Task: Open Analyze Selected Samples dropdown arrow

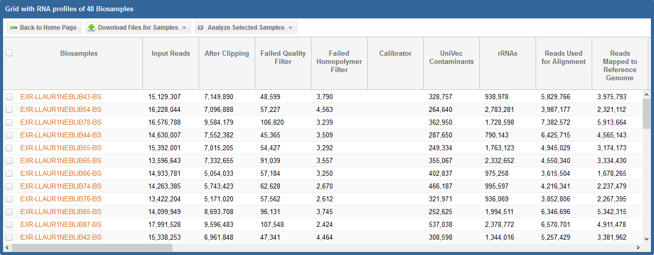Action: click(290, 28)
